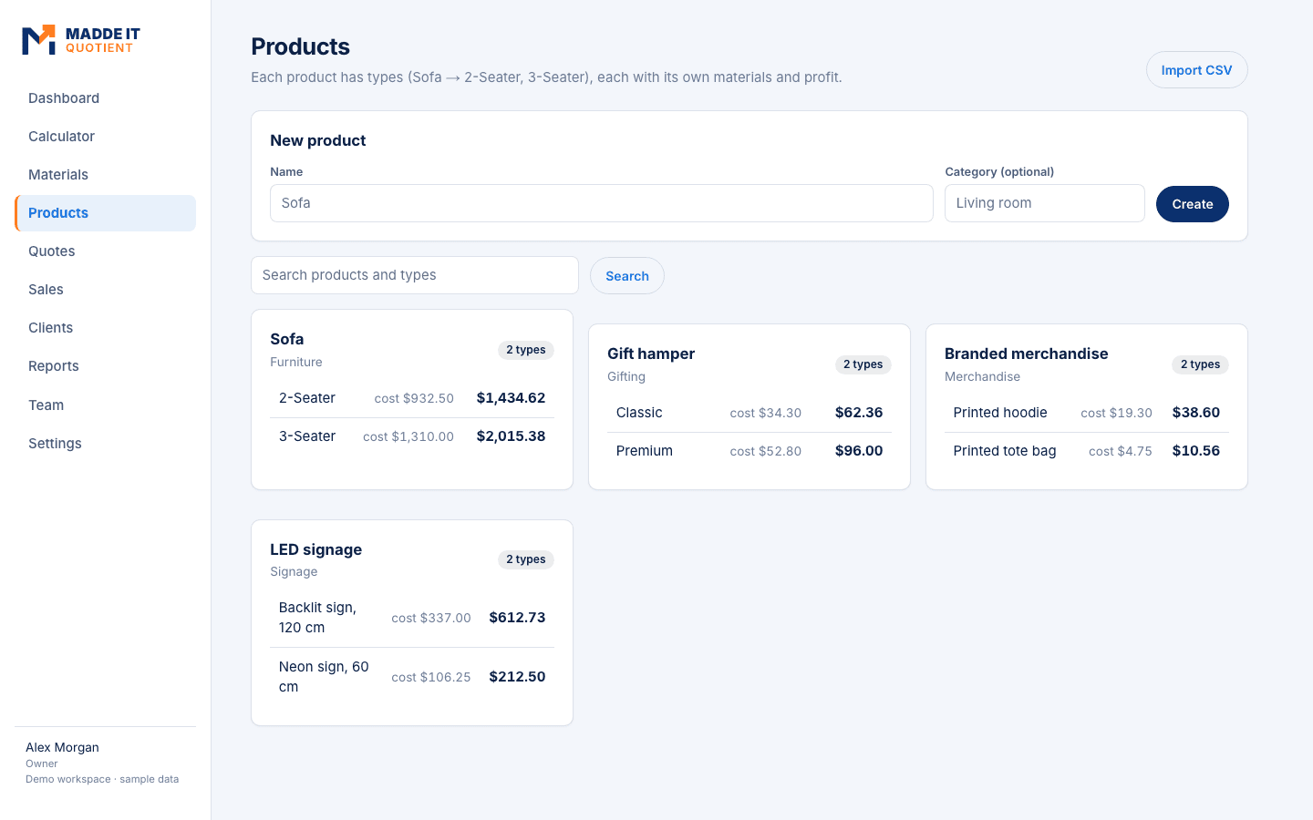Click the Gift hamper 2 types badge
The width and height of the screenshot is (1313, 820).
coord(863,364)
